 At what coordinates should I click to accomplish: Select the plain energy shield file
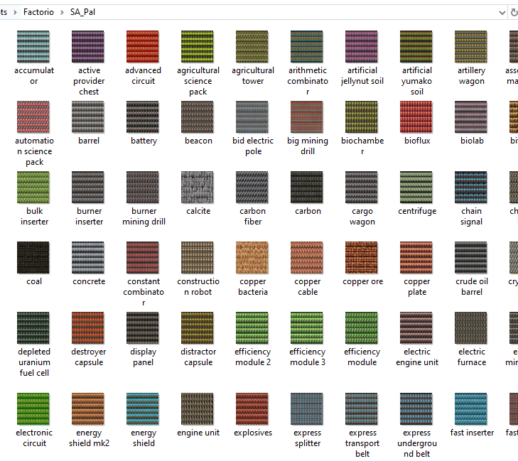coord(142,409)
